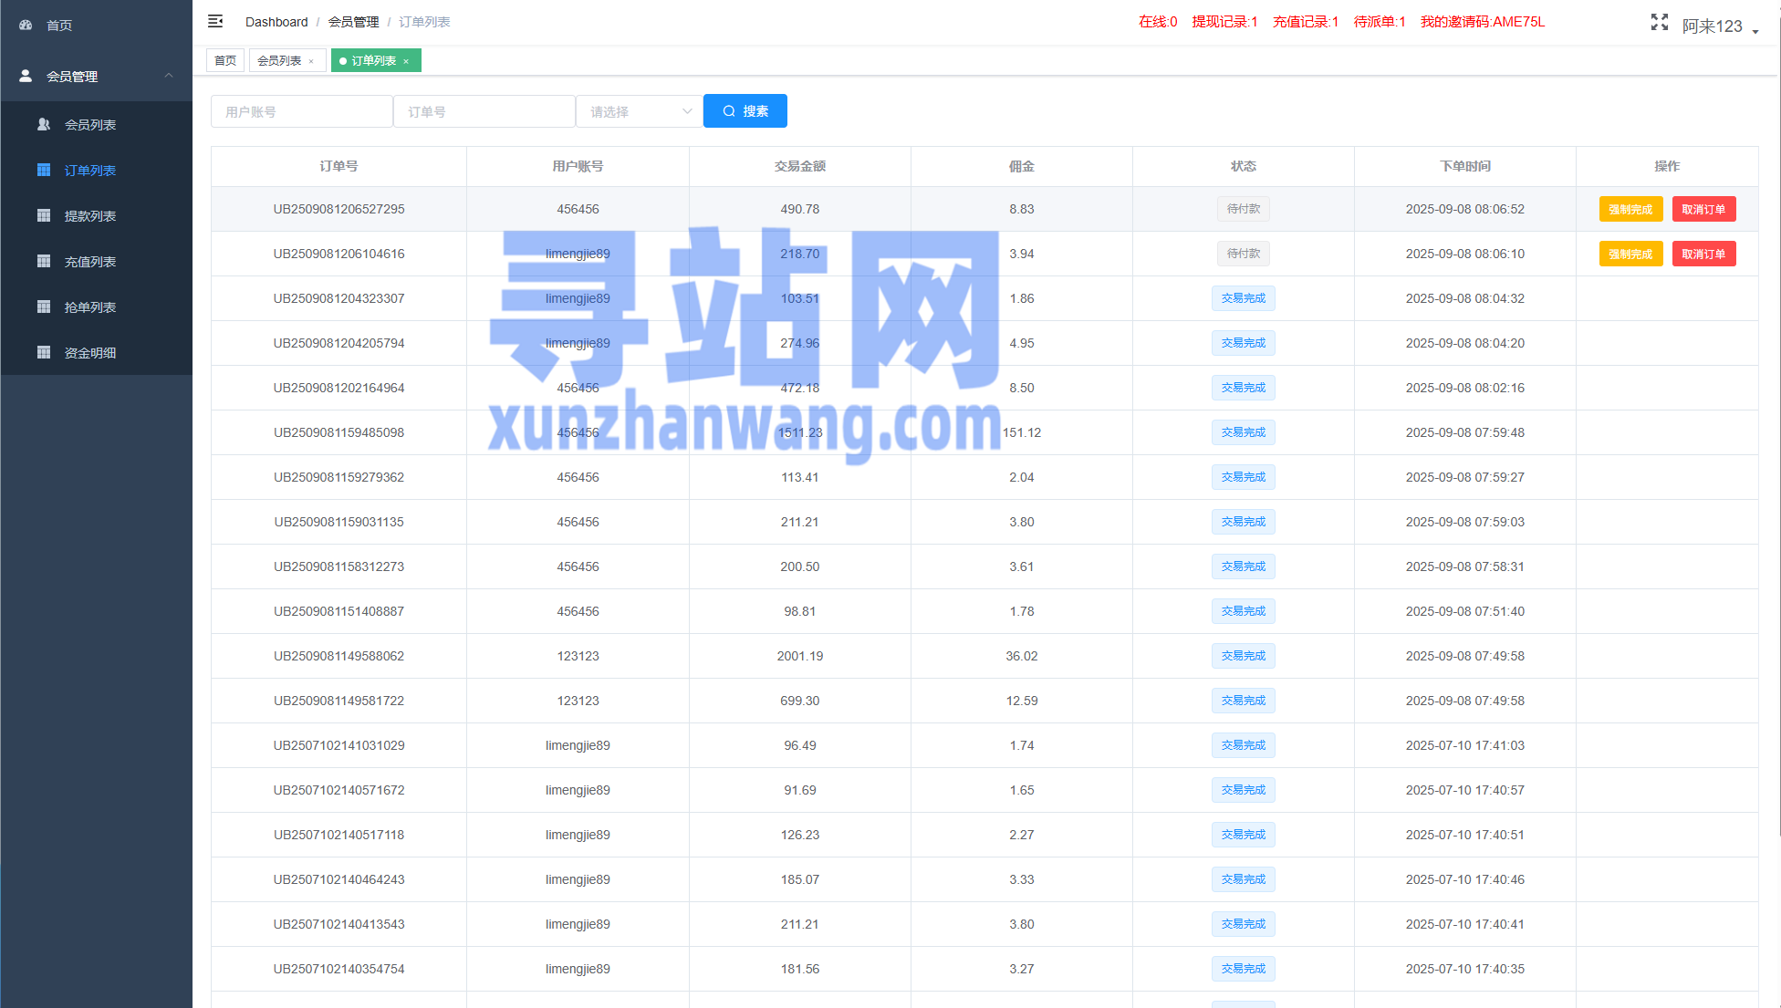Click the fullscreen toggle icon
1781x1008 pixels.
tap(1659, 22)
